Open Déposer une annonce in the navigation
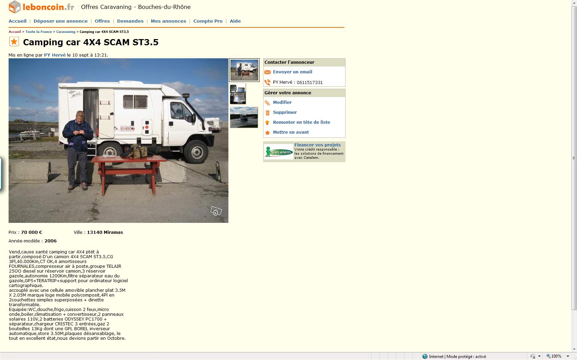Viewport: 577px width, 360px height. coord(60,21)
